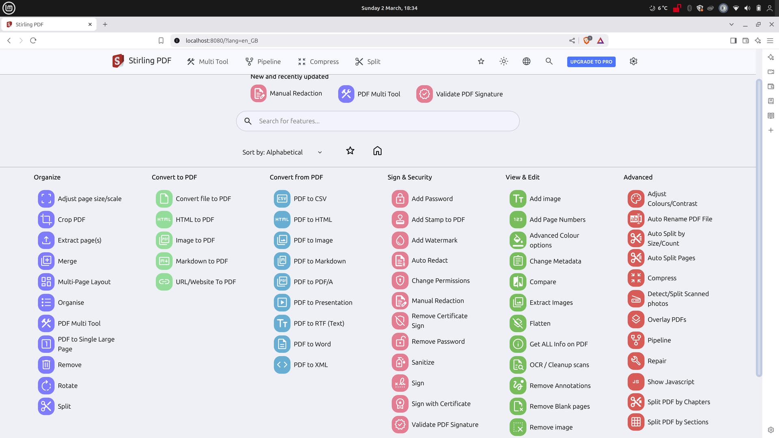Open the Manual Redaction shortcut under New and recently updated
This screenshot has width=779, height=438.
[x=286, y=93]
